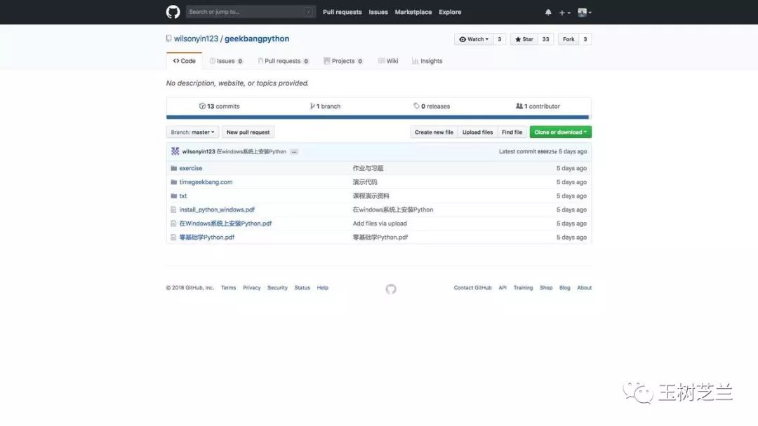The width and height of the screenshot is (758, 426).
Task: Fork this repository
Action: coord(568,39)
